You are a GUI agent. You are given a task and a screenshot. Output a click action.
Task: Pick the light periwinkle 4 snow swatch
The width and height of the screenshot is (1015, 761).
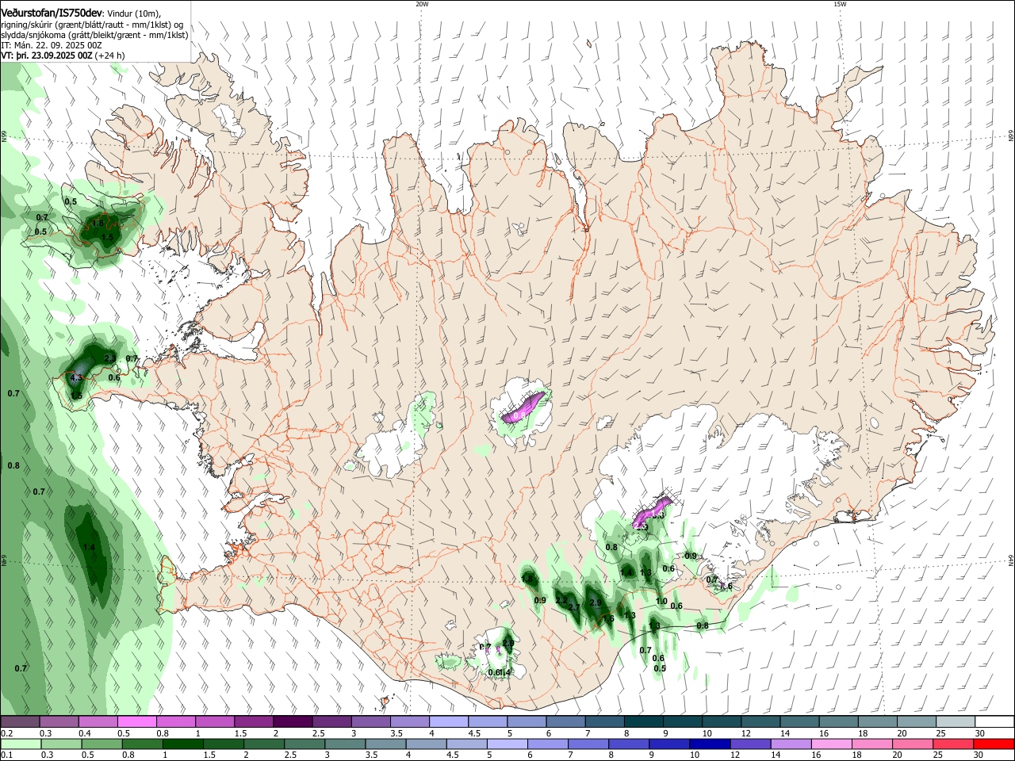pyautogui.click(x=448, y=722)
